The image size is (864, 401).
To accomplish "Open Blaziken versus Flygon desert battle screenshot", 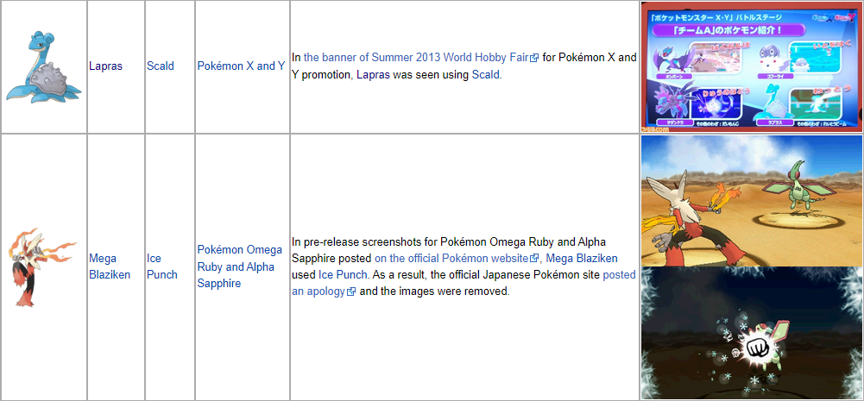I will coord(751,200).
